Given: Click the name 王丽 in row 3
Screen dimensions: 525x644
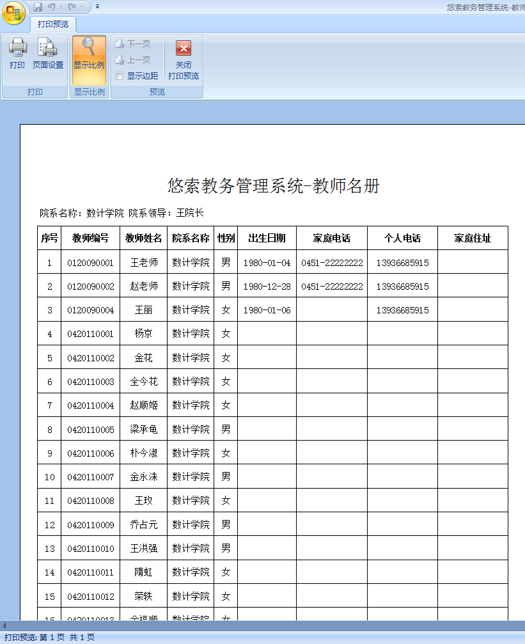Looking at the screenshot, I should click(144, 310).
